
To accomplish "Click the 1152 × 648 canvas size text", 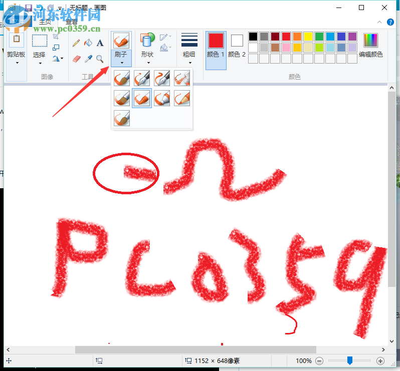I will coord(217,361).
